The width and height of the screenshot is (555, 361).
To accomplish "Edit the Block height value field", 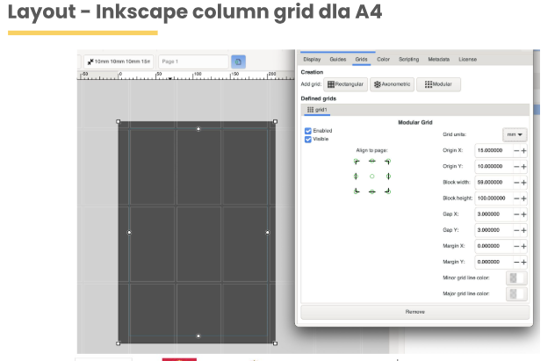I will (494, 199).
